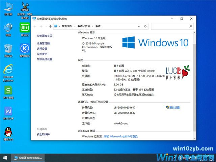Select 系统 breadcrumb in the address bar
Image resolution: width=216 pixels, height=162 pixels.
coord(98,26)
